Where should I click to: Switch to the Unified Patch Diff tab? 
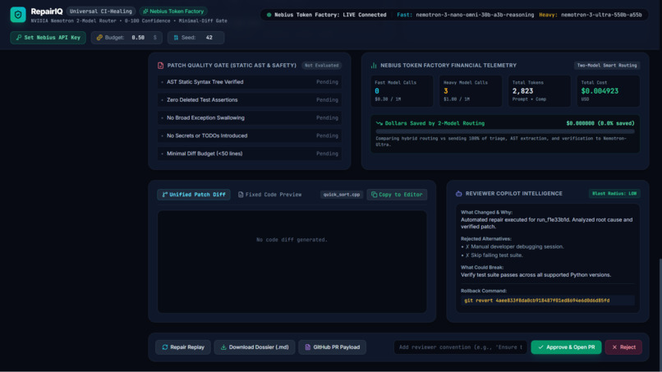(x=194, y=195)
